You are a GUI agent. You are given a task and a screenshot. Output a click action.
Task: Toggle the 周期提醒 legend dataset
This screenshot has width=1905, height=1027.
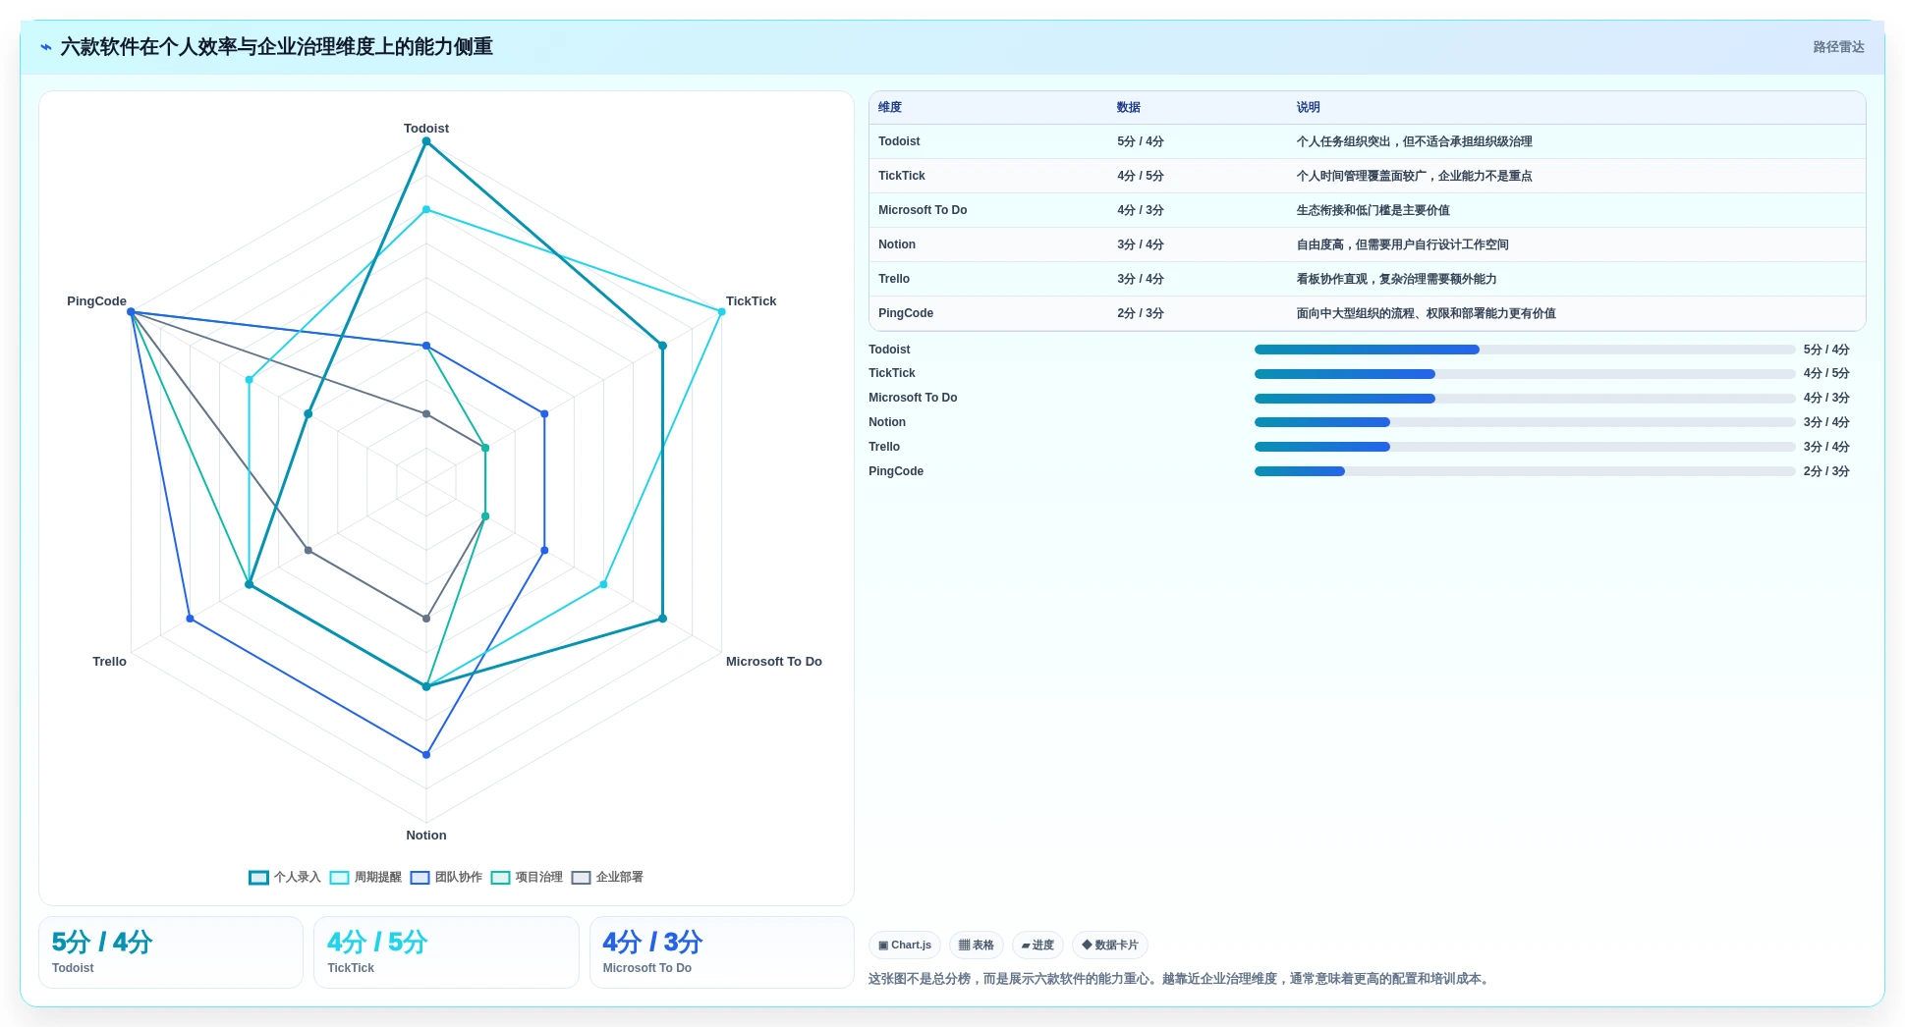tap(365, 877)
